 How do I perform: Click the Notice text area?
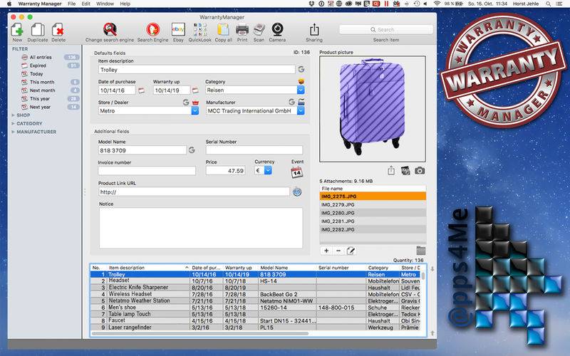(x=201, y=228)
